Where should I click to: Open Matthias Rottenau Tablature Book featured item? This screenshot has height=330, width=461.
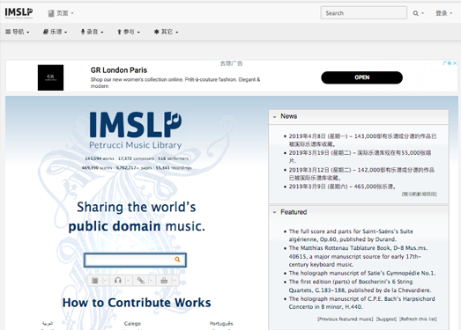(358, 256)
